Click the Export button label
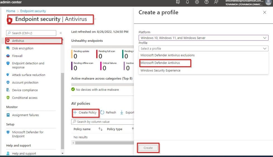273x157 pixels. tap(130, 112)
